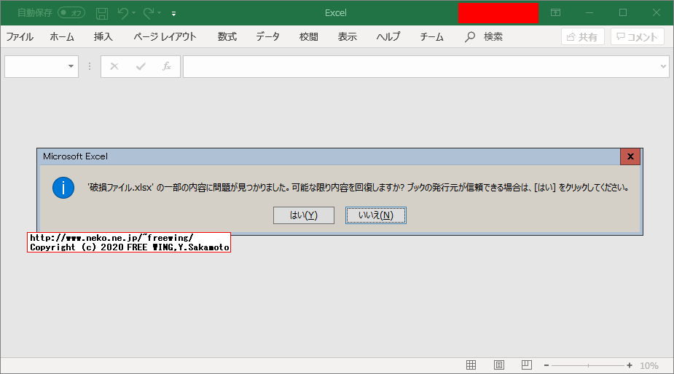Switch to Normal view icon in status bar
This screenshot has width=674, height=374.
[x=471, y=365]
